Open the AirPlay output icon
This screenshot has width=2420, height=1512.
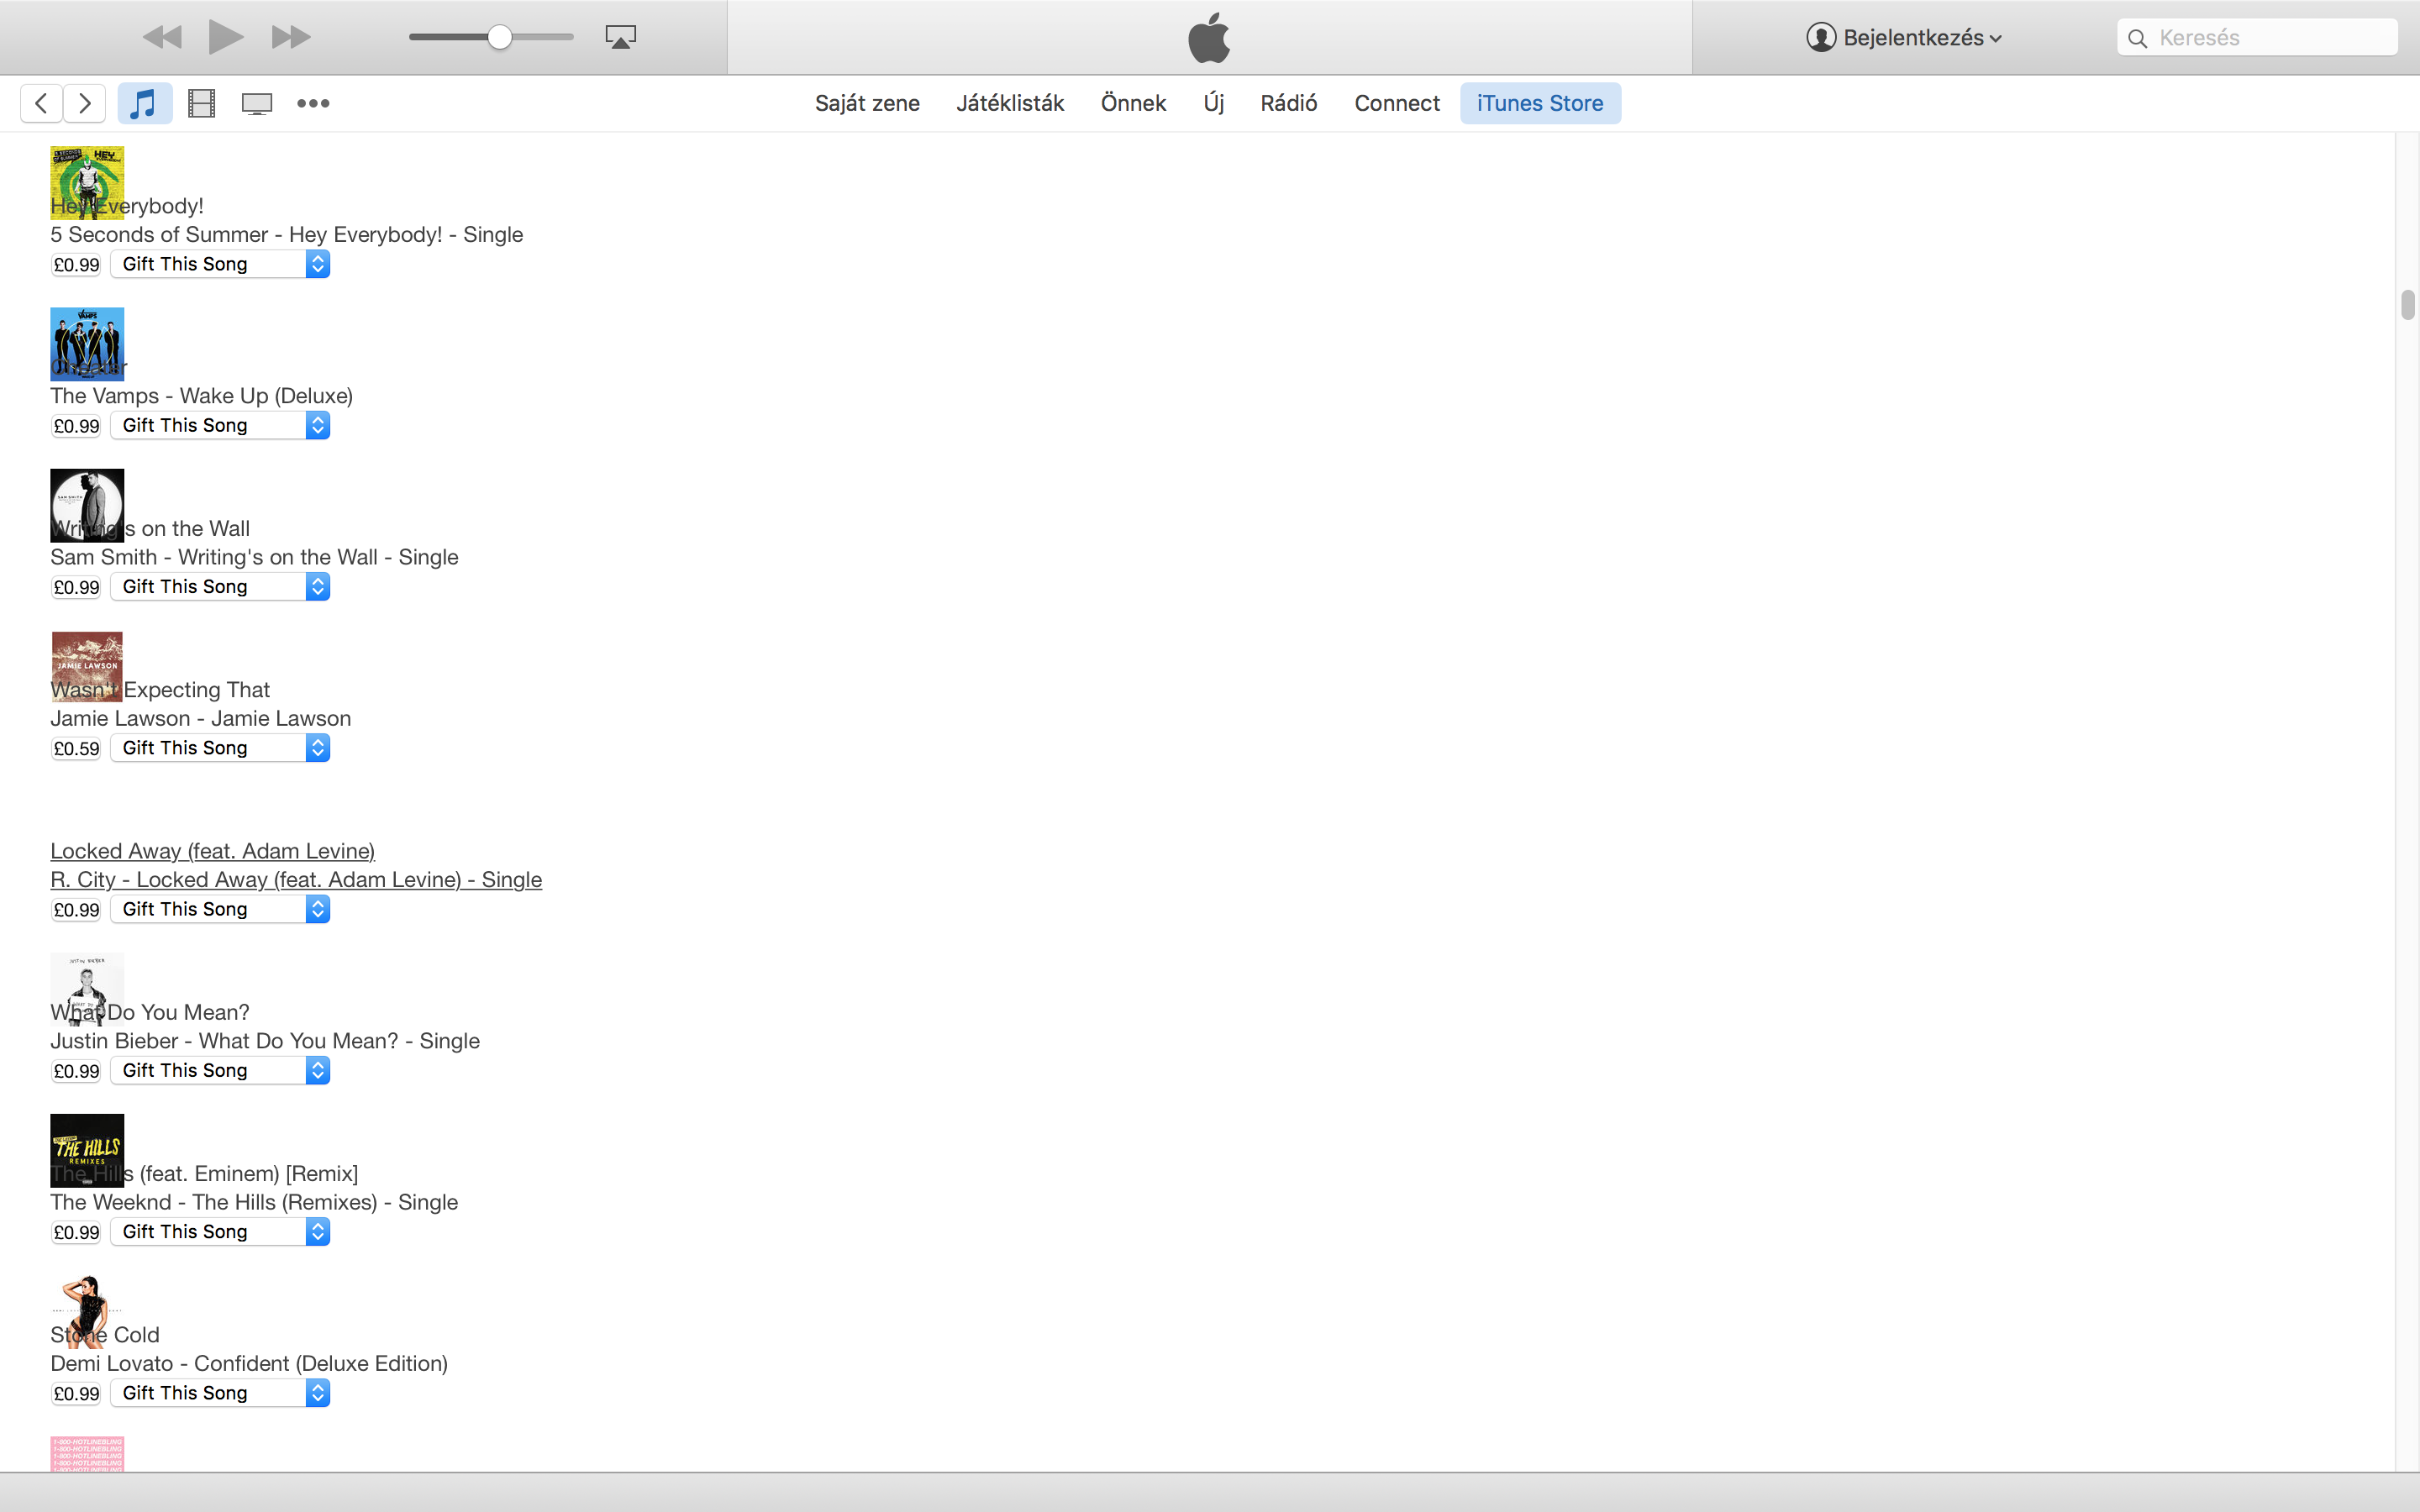[x=620, y=37]
